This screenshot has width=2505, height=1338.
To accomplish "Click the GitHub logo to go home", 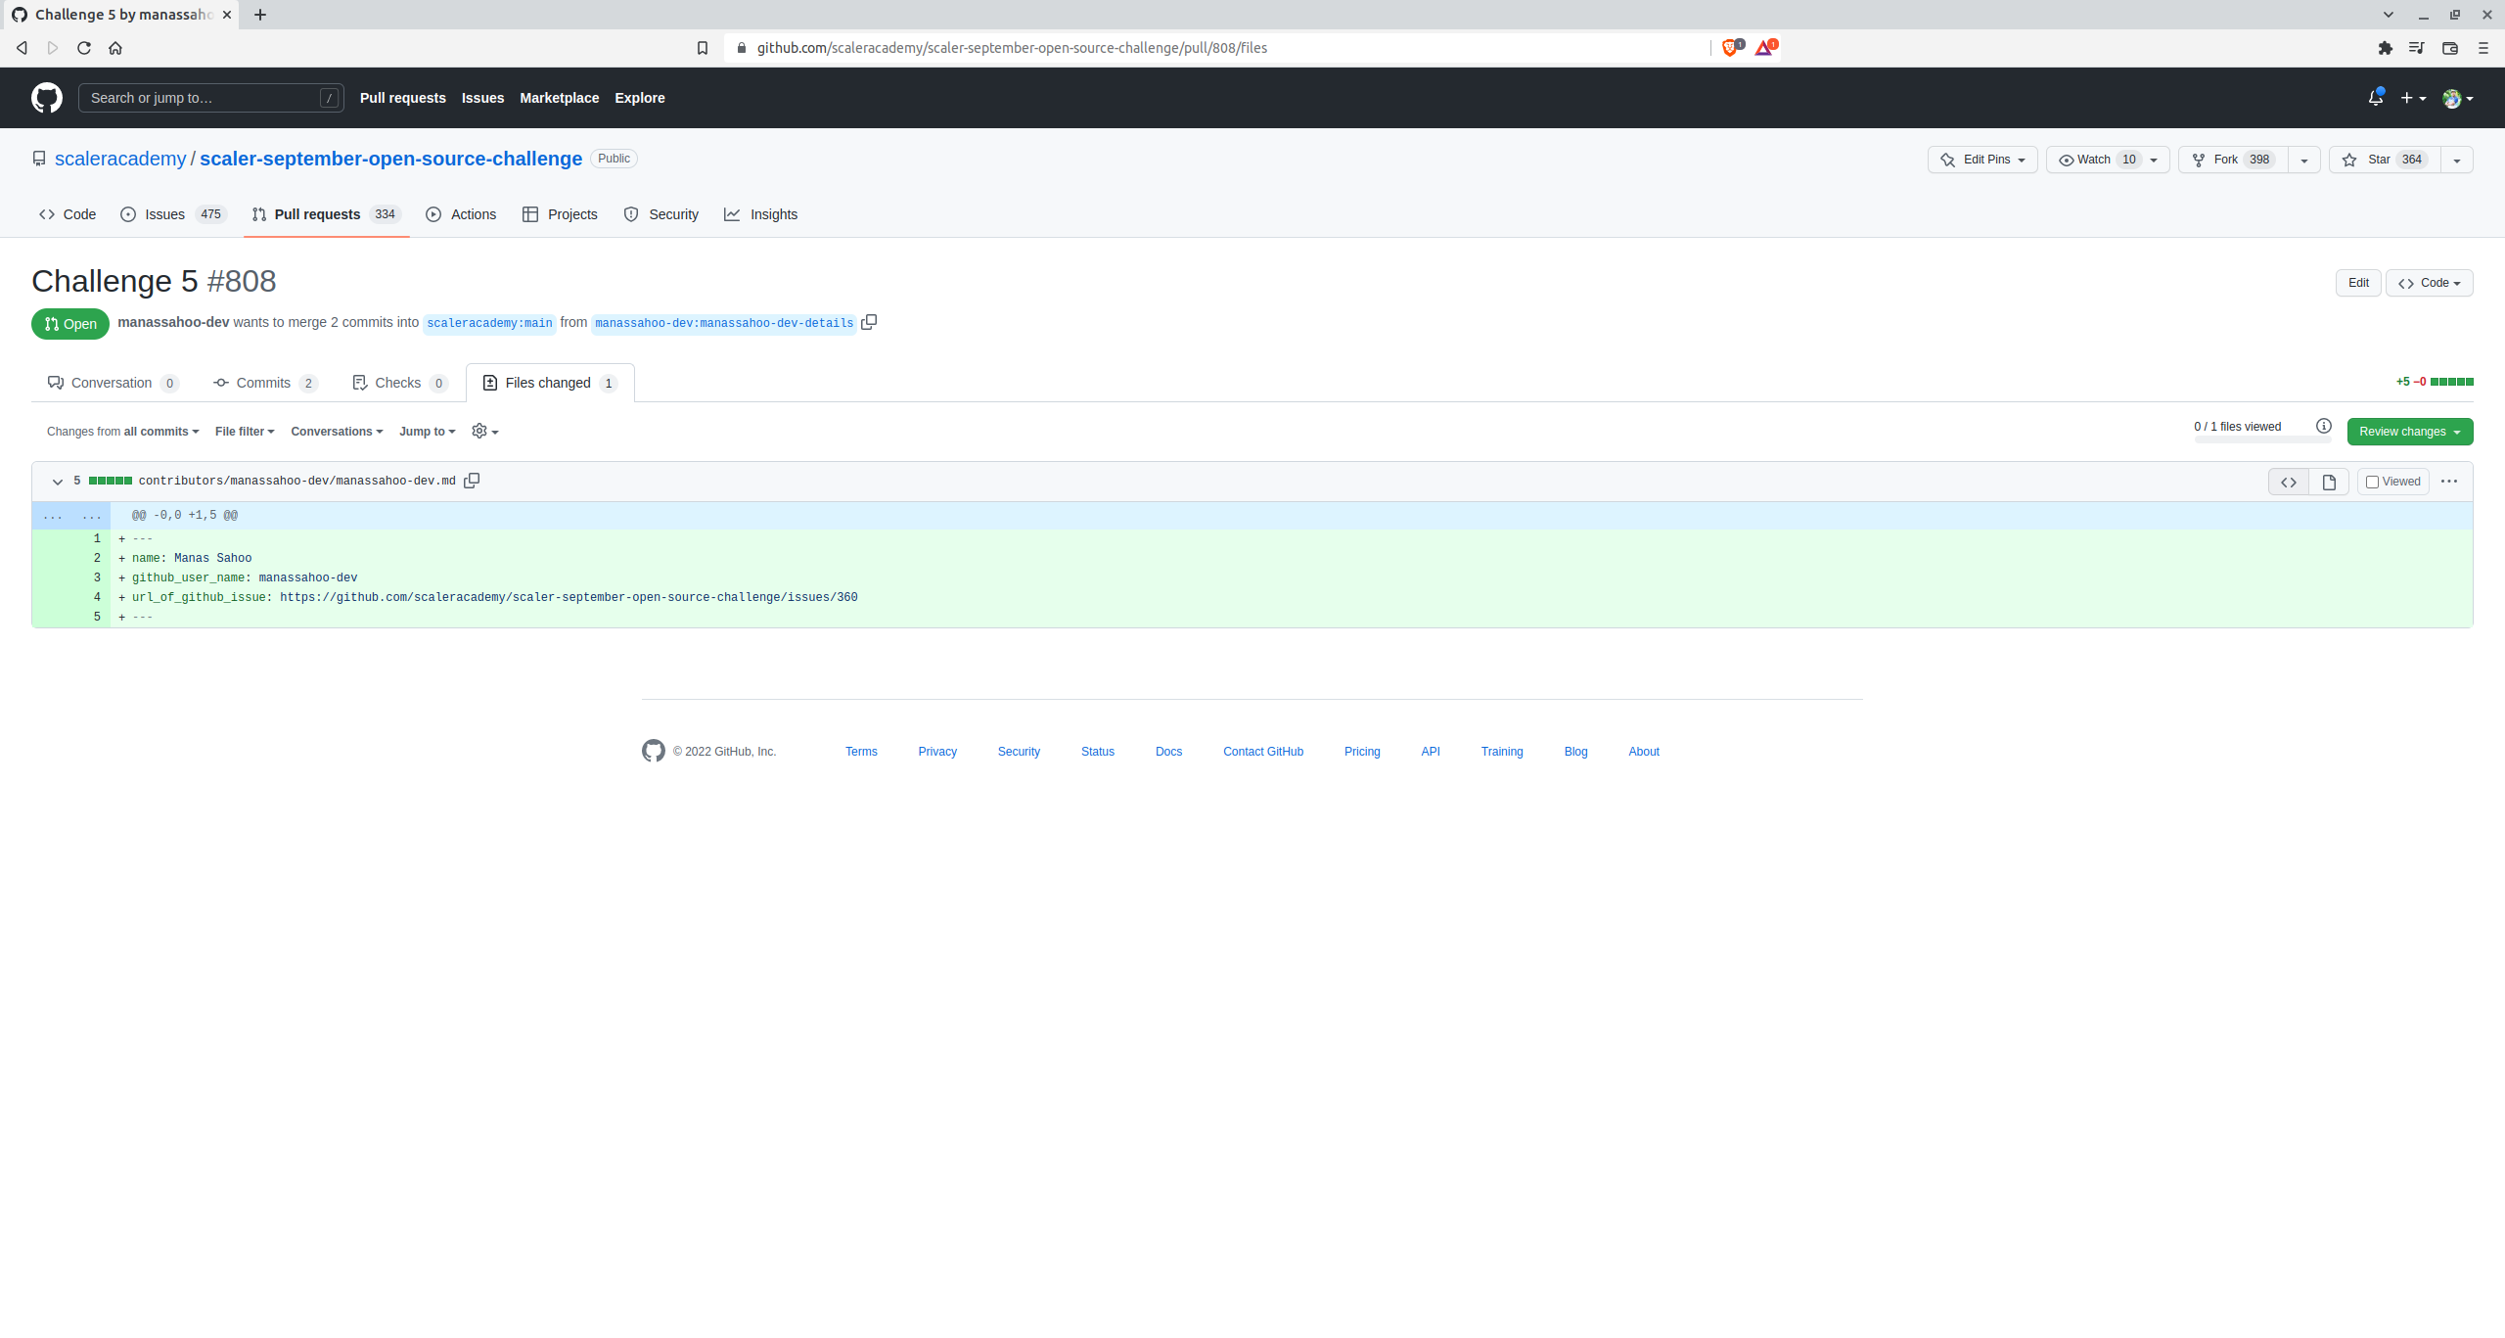I will pyautogui.click(x=46, y=97).
